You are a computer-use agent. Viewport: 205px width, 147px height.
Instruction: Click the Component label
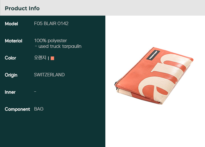[17, 109]
